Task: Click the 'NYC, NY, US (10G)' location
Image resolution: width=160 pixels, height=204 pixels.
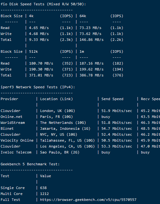Action: pyautogui.click(x=59, y=134)
